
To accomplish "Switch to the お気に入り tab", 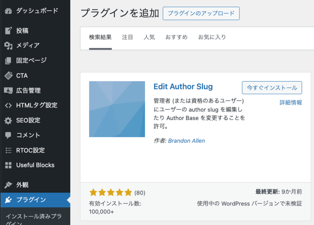I will pos(212,37).
